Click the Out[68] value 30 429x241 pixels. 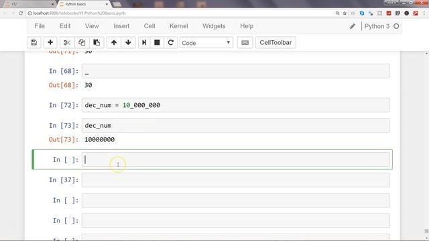pyautogui.click(x=88, y=85)
